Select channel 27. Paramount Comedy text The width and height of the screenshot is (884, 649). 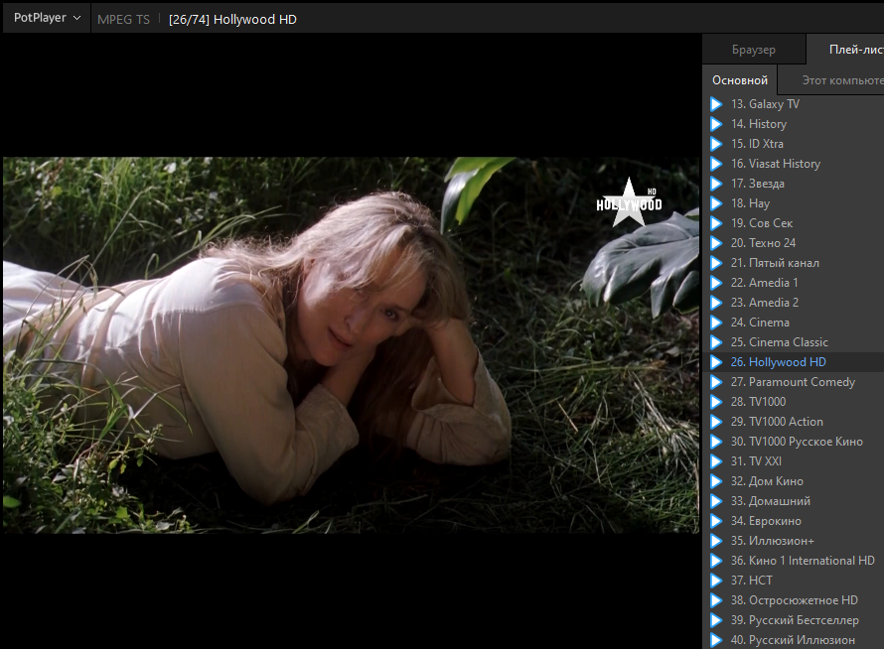794,382
